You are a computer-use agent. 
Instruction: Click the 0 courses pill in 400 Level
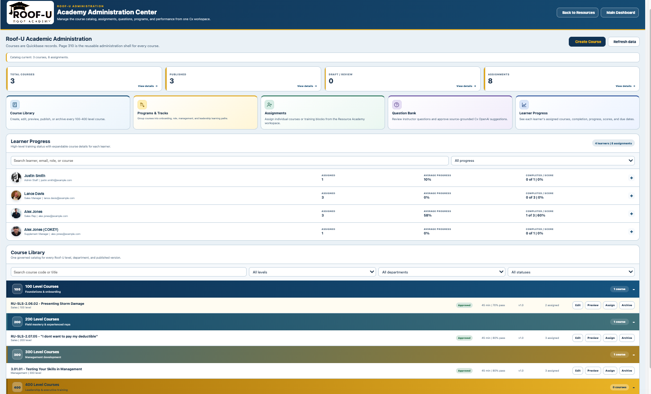[619, 387]
